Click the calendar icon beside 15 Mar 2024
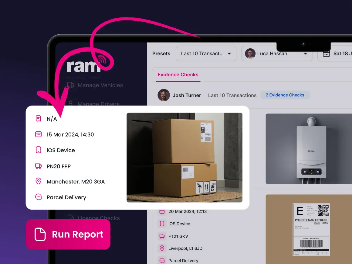Screen dimensions: 352x264 click(x=39, y=134)
